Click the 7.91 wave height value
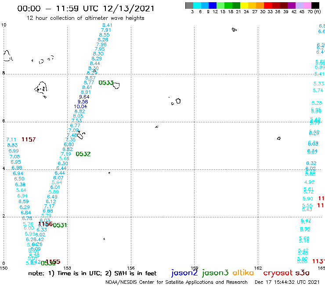325x286 pixels. pos(106,30)
